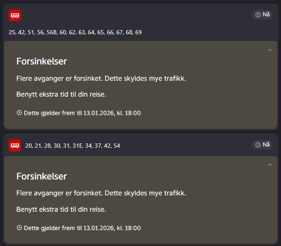Select the line list starting with 25, 42, 51
The height and width of the screenshot is (246, 281).
click(x=75, y=32)
